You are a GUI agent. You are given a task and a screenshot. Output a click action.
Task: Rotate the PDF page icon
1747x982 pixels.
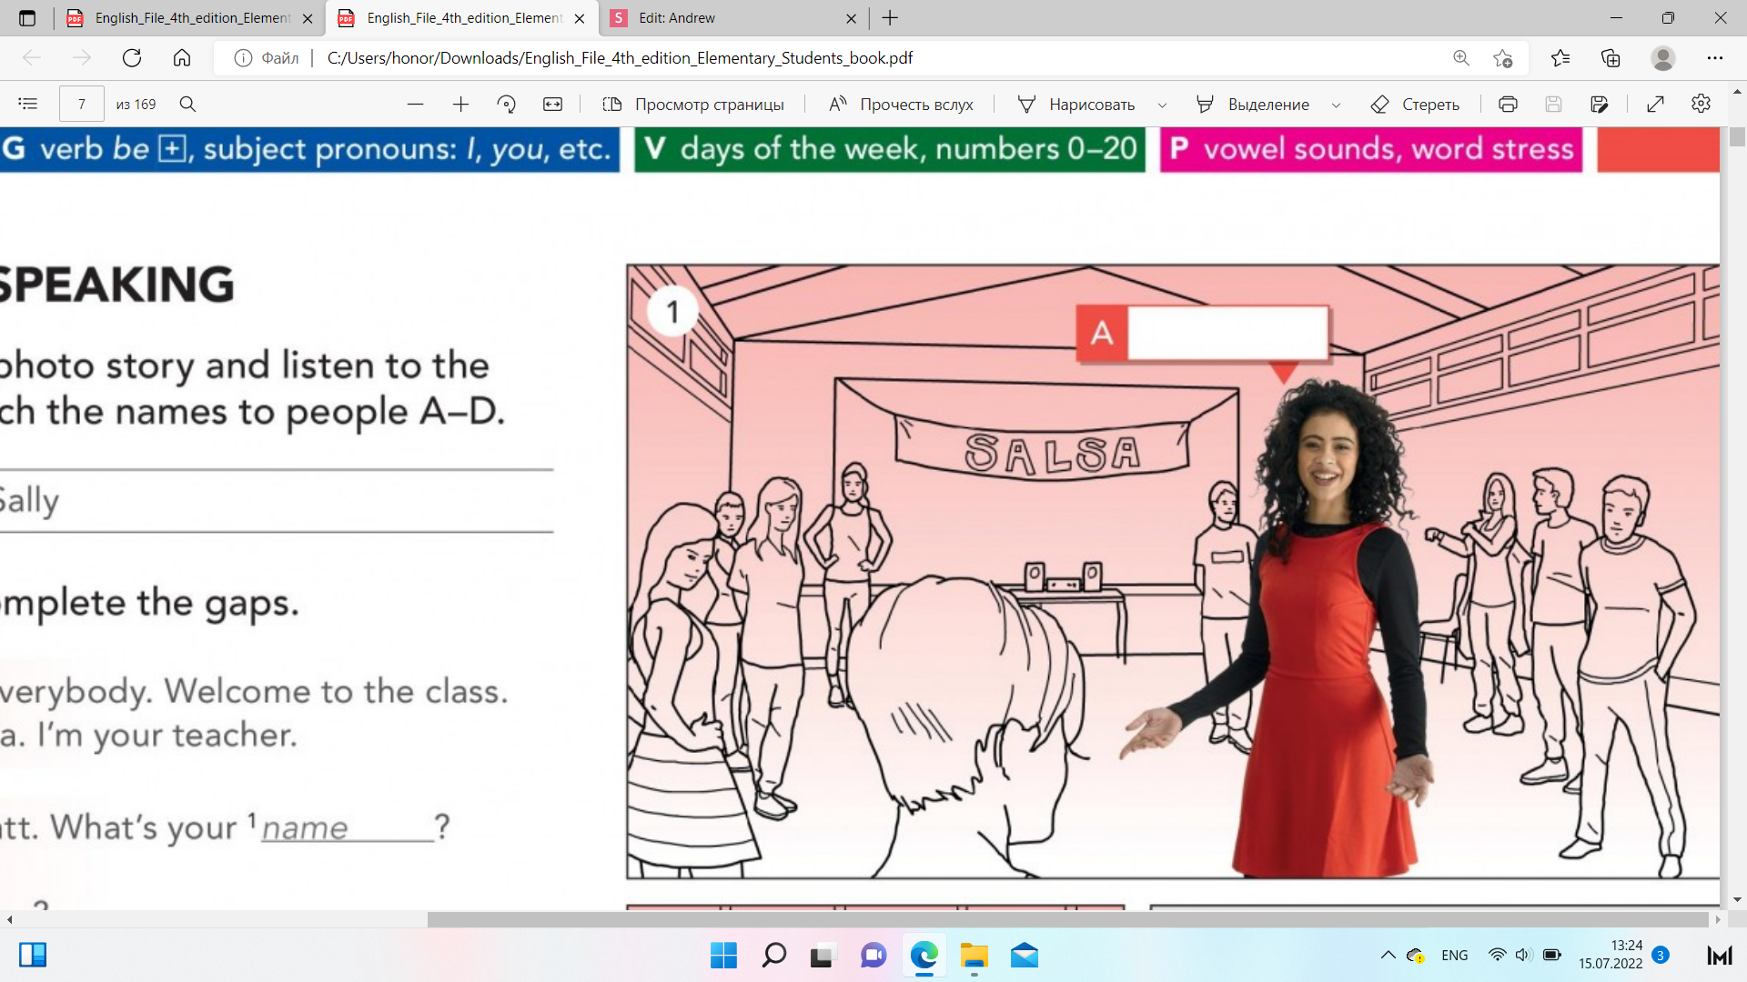pos(507,104)
